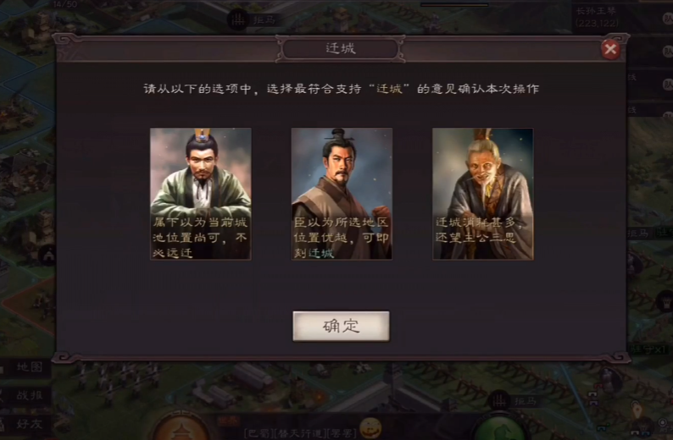Pick the elderly advisor's 还望主公三思 option

483,194
